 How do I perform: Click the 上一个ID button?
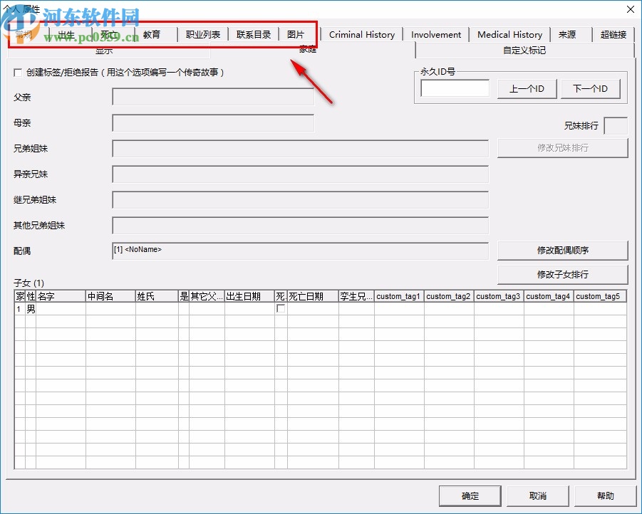526,88
